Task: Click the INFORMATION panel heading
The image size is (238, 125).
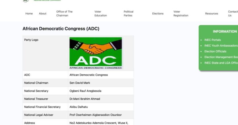Action: [225, 32]
